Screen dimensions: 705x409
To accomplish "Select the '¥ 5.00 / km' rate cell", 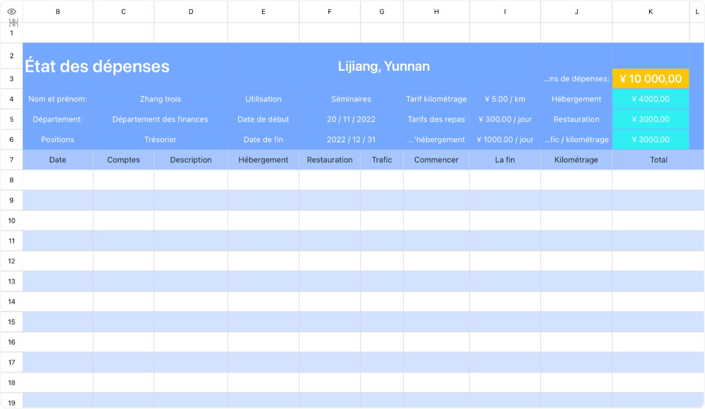I will tap(505, 99).
